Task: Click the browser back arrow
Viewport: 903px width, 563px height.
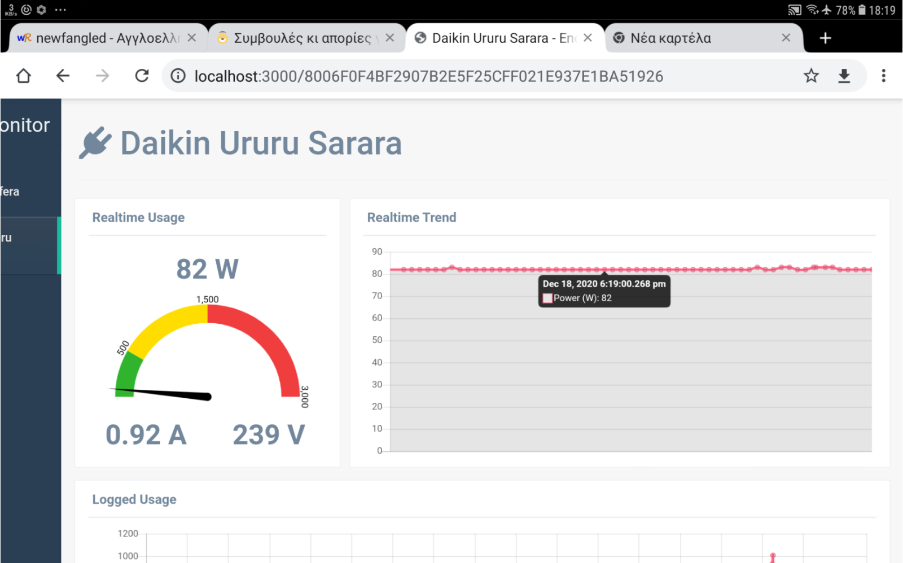Action: 63,76
